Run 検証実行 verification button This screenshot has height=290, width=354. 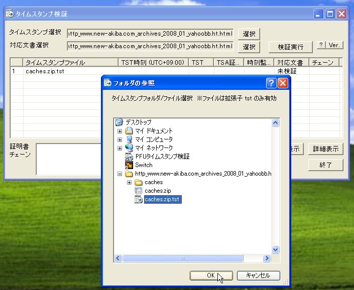pos(290,47)
